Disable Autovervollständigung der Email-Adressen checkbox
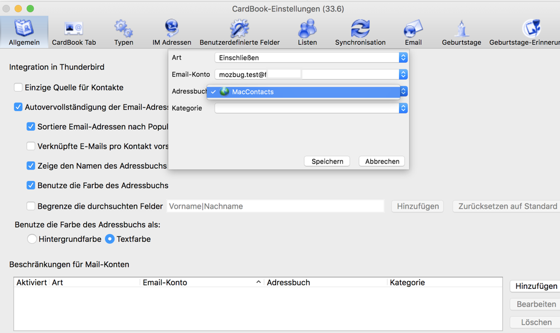This screenshot has width=560, height=333. pyautogui.click(x=18, y=107)
